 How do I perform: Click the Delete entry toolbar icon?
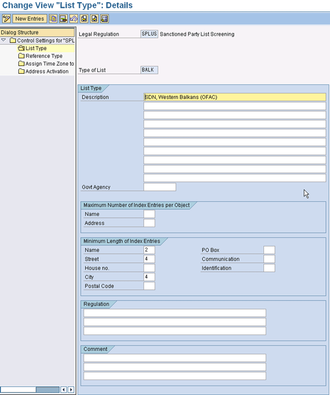coord(63,19)
